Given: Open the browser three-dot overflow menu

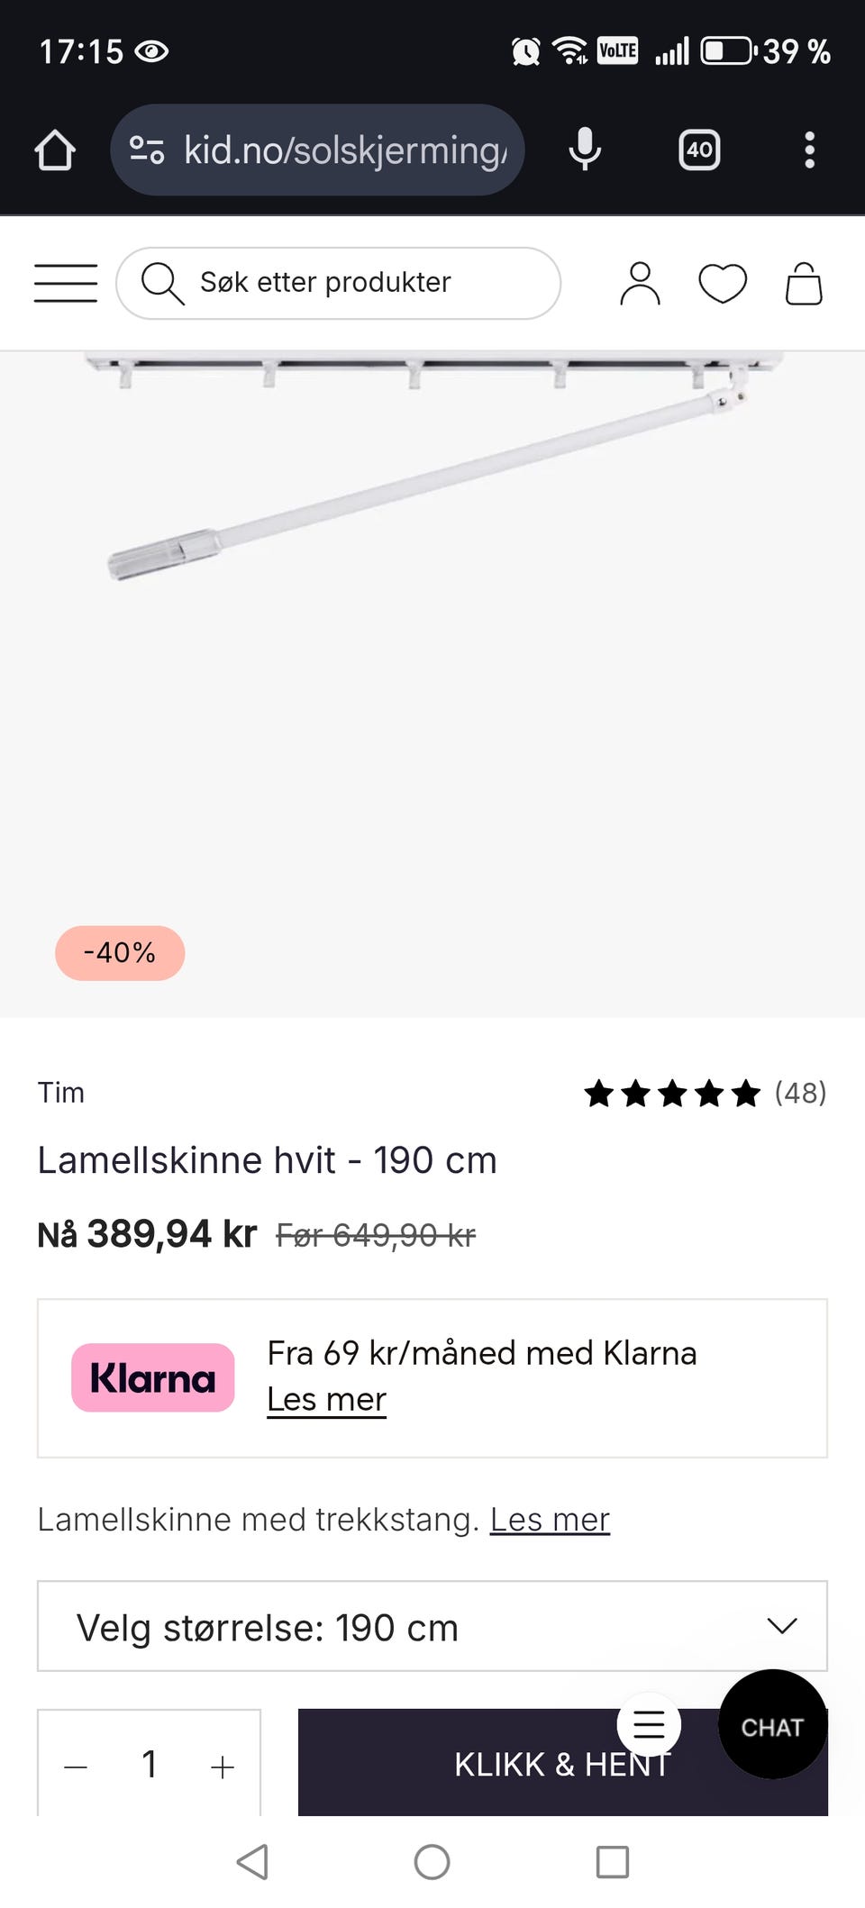Looking at the screenshot, I should [809, 150].
